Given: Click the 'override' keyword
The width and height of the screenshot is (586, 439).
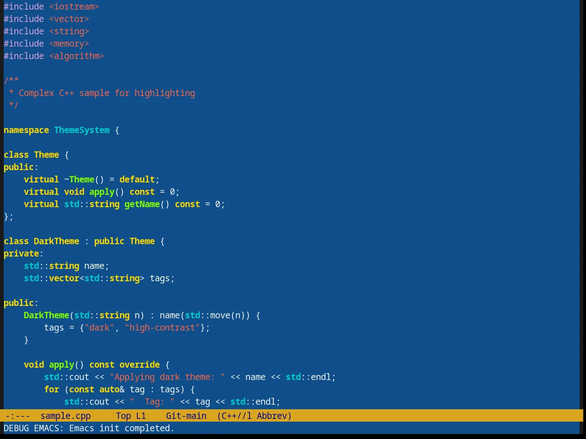Looking at the screenshot, I should (x=140, y=364).
